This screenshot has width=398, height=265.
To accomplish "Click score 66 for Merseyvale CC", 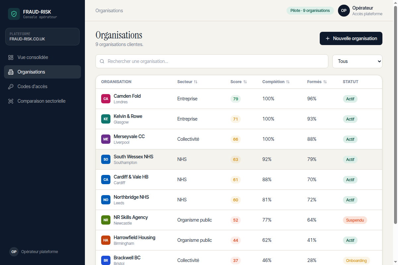I will click(235, 139).
